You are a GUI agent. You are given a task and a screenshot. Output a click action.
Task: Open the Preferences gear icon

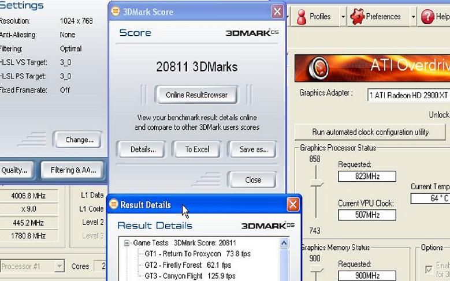357,17
